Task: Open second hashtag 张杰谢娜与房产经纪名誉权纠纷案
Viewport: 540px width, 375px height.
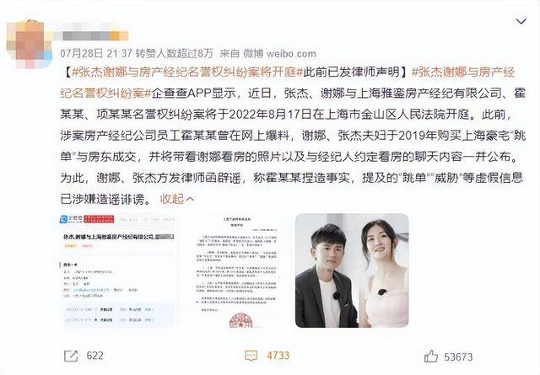Action: click(x=288, y=83)
